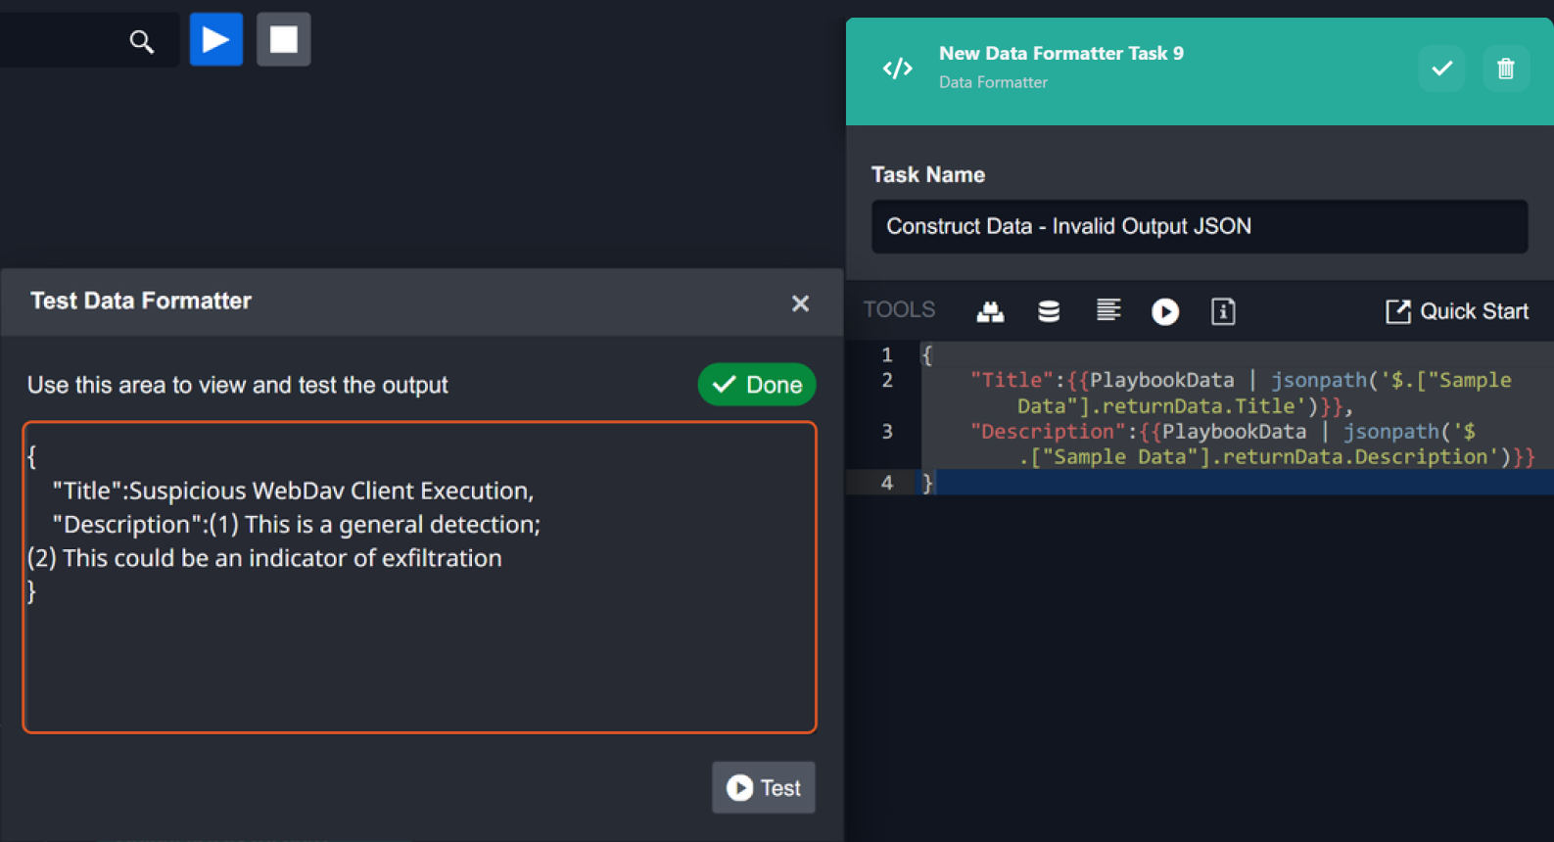Open the database stack tool icon
The height and width of the screenshot is (842, 1554).
click(1048, 311)
